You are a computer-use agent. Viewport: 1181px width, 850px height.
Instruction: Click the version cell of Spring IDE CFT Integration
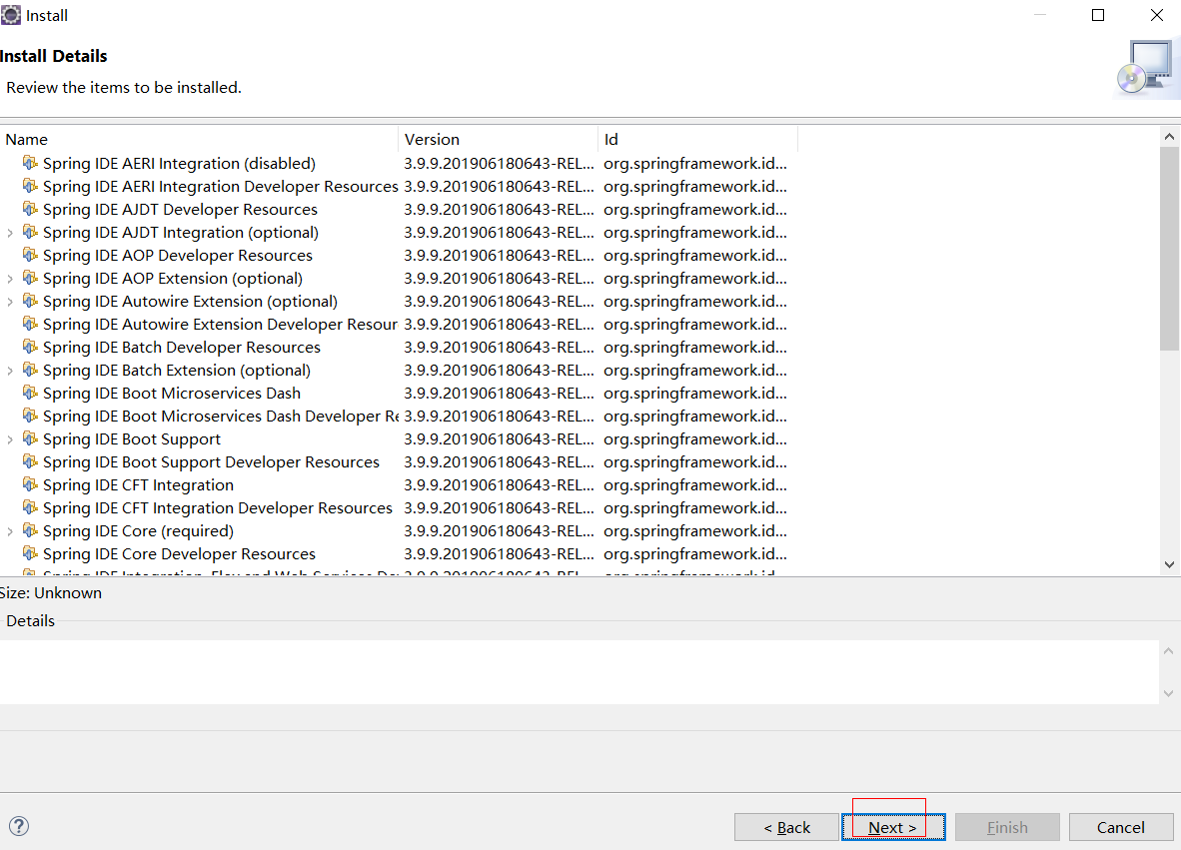pyautogui.click(x=499, y=484)
